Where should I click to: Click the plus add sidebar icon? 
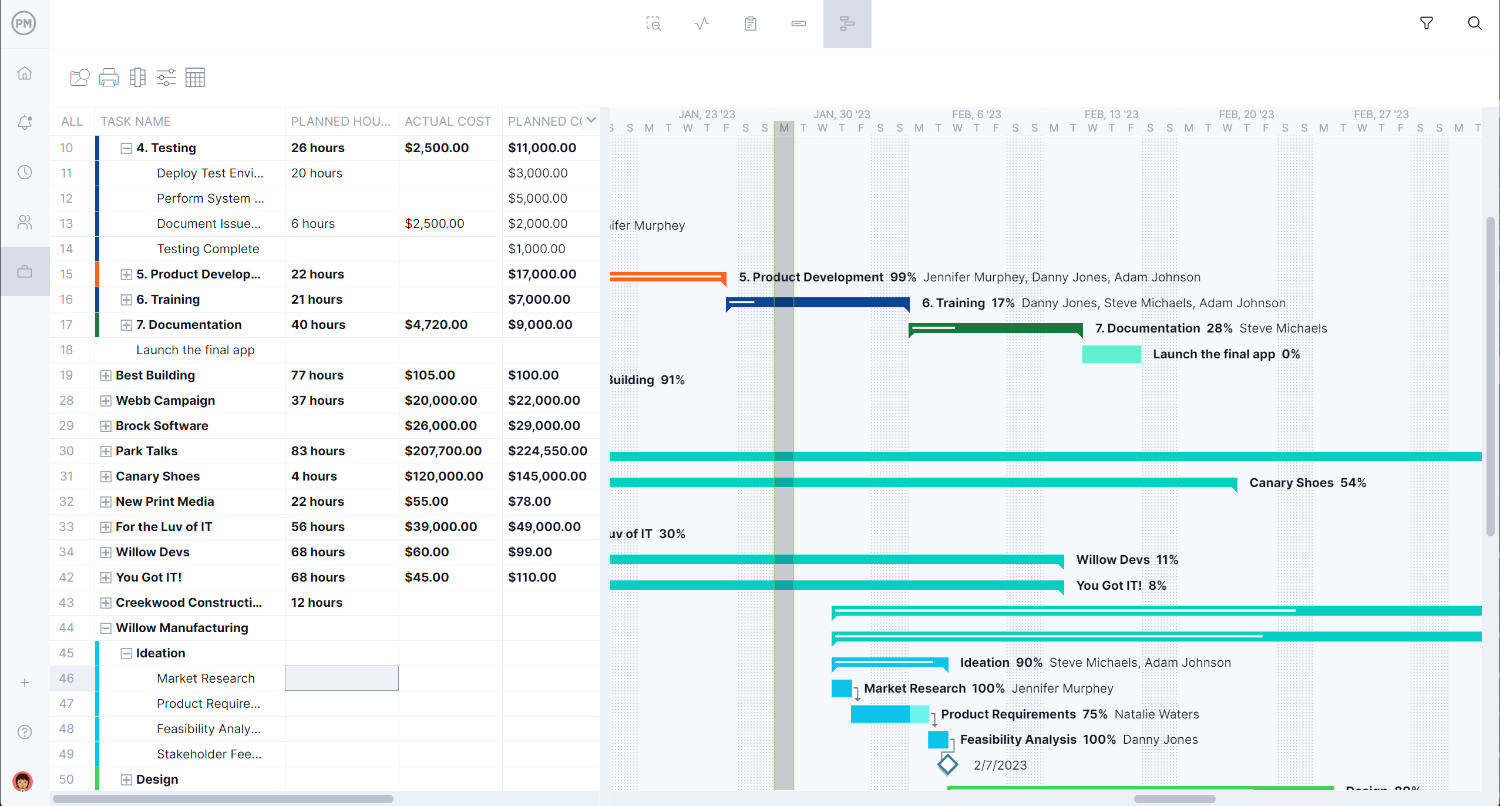pyautogui.click(x=25, y=683)
